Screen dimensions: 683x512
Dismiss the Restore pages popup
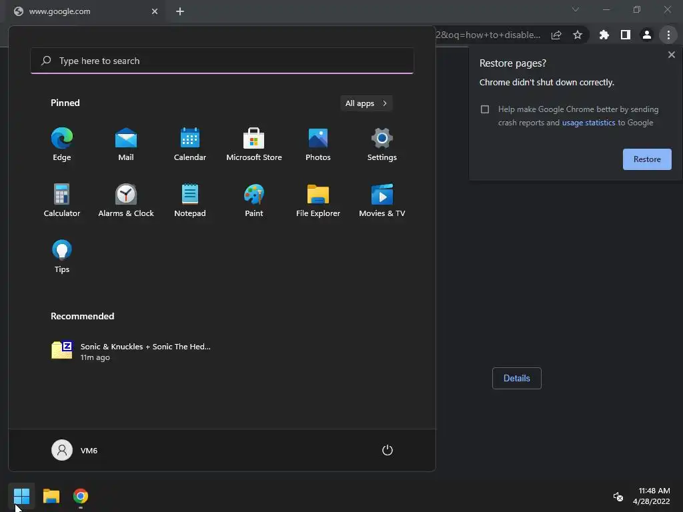(x=671, y=55)
